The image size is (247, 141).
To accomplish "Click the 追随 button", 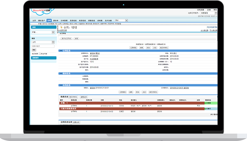I will [x=76, y=39].
